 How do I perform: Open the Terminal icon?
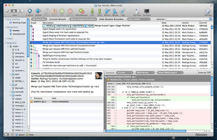(147, 11)
